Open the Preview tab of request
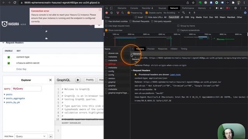The image size is (248, 139). pyautogui.click(x=151, y=49)
